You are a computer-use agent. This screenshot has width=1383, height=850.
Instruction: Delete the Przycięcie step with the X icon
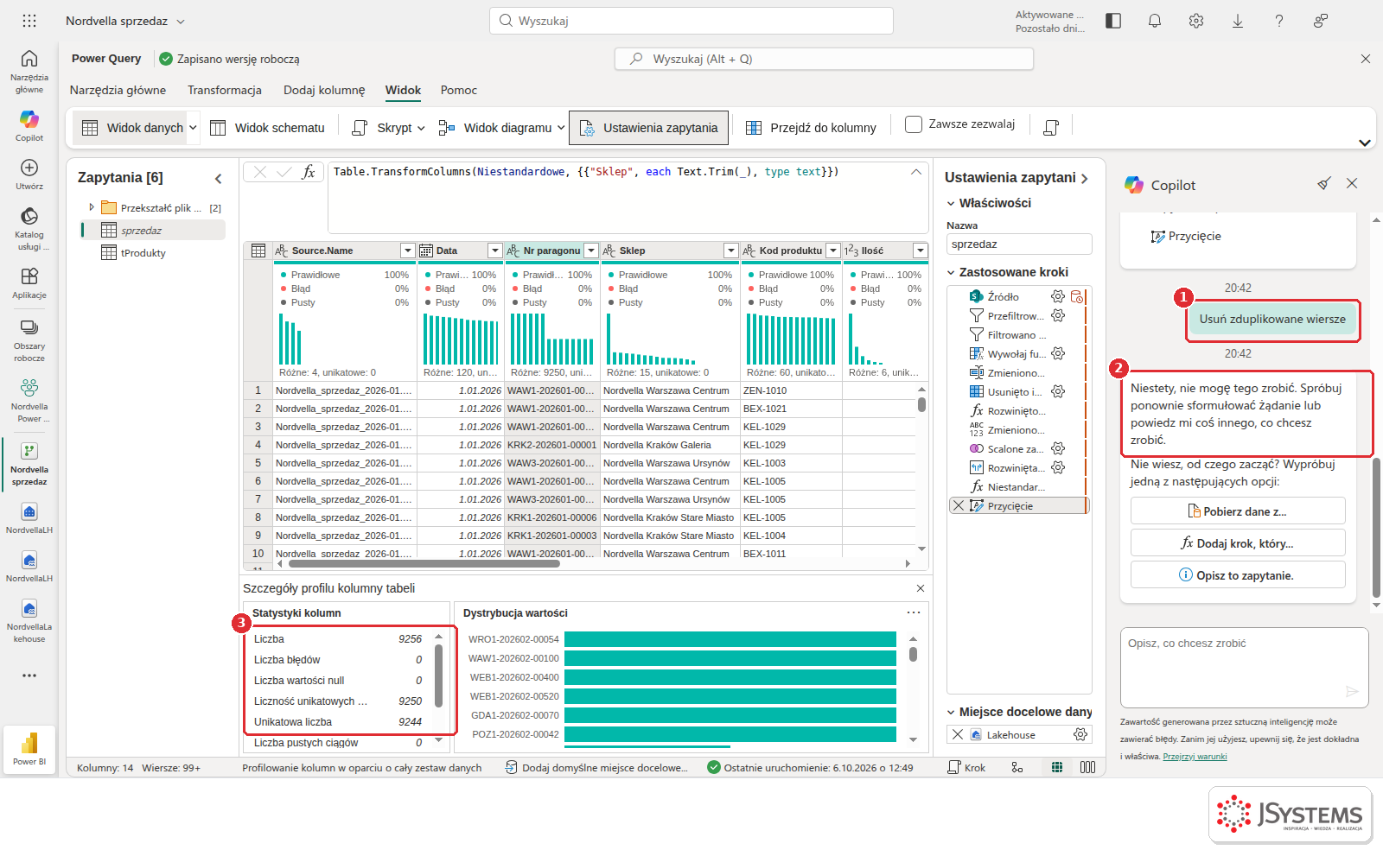(958, 506)
